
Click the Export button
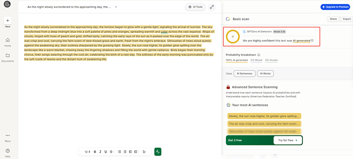click(x=347, y=19)
